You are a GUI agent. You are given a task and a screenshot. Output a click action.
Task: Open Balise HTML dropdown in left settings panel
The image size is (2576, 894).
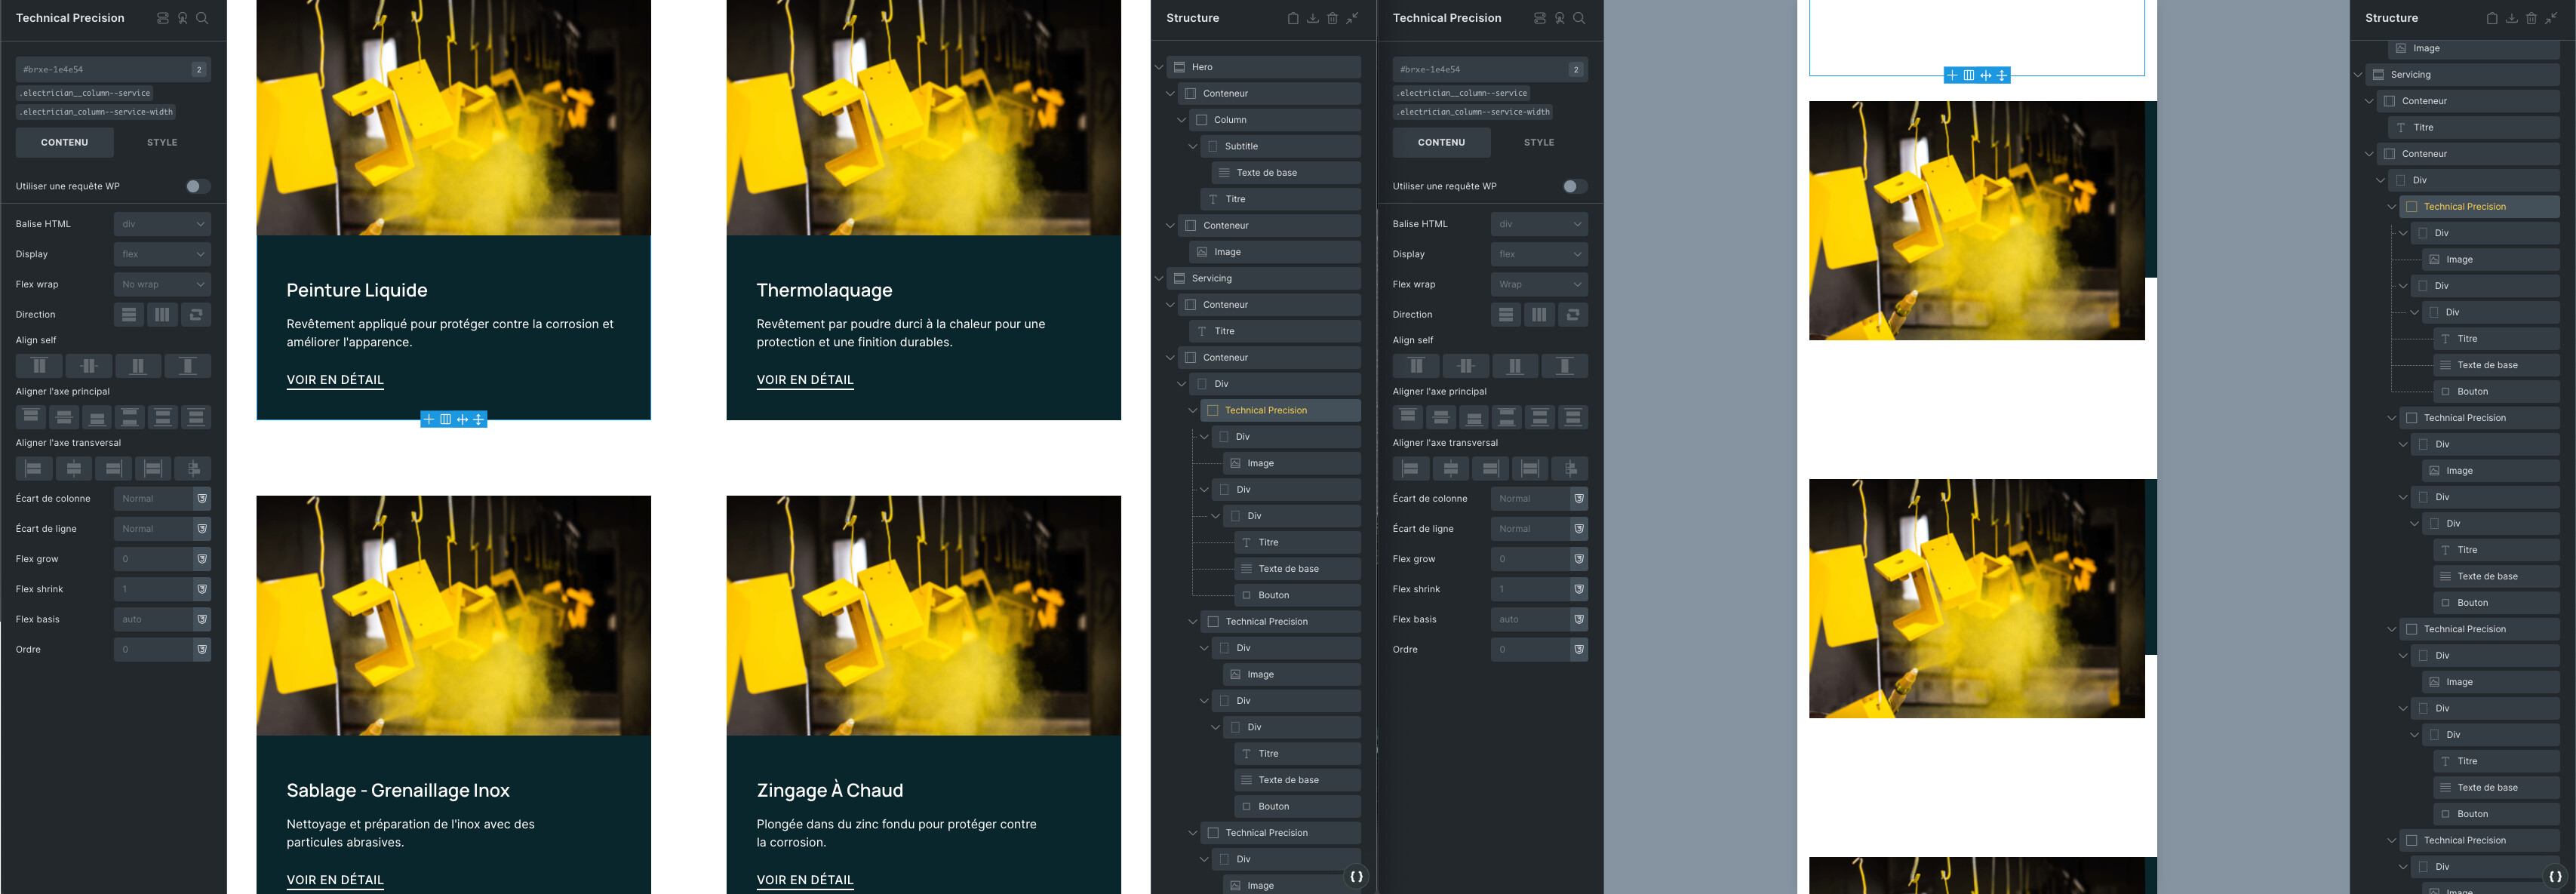[x=162, y=224]
